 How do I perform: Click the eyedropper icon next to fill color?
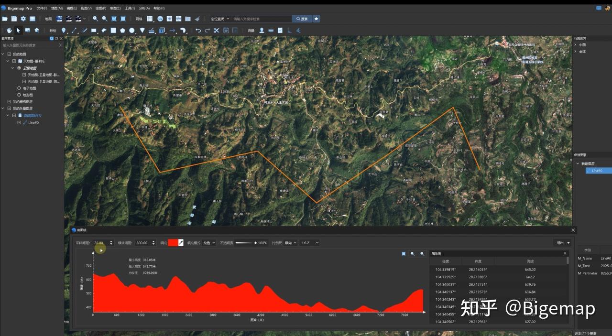[x=181, y=243]
